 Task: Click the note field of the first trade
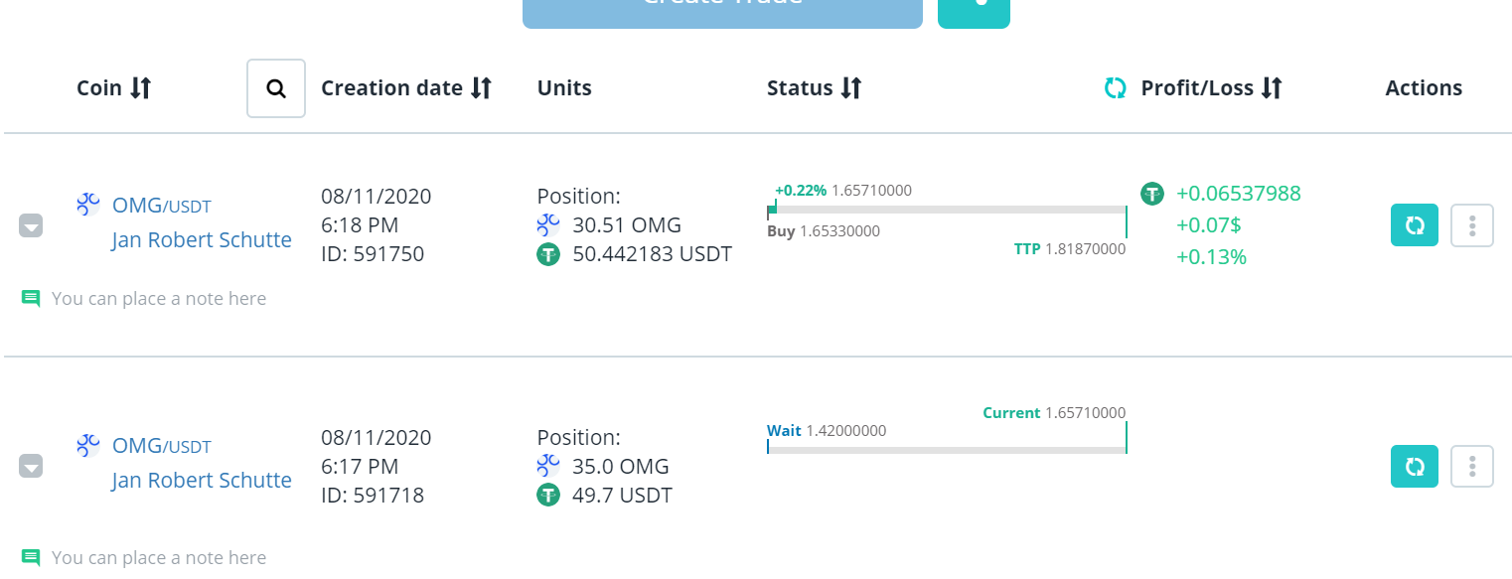(159, 298)
